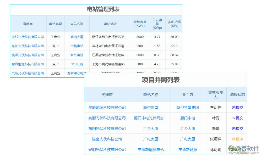This screenshot has height=157, width=262.
Task: Select operator 无线光伏科技有限公司
Action: click(x=28, y=37)
